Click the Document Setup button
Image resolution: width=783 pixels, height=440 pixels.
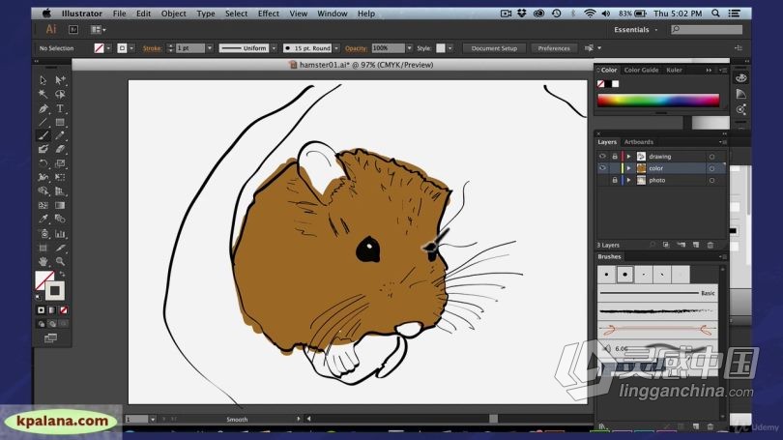(x=494, y=48)
